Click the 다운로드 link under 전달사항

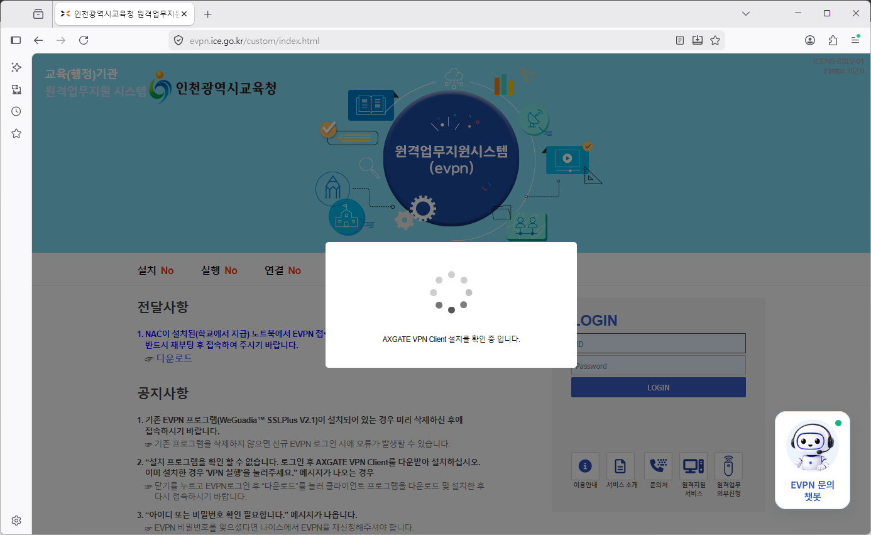click(174, 358)
